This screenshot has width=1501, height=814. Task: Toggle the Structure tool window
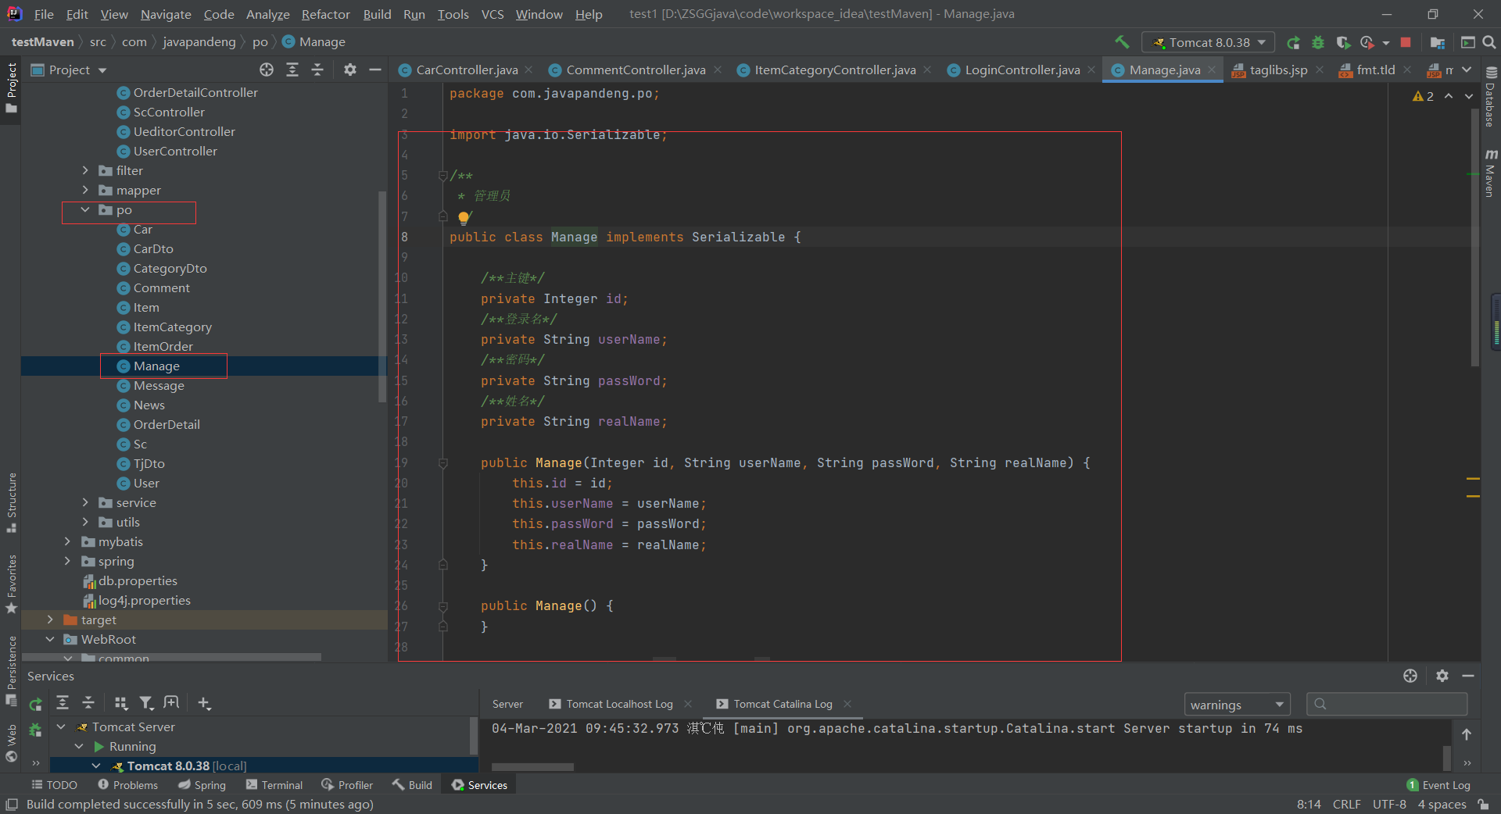coord(11,502)
